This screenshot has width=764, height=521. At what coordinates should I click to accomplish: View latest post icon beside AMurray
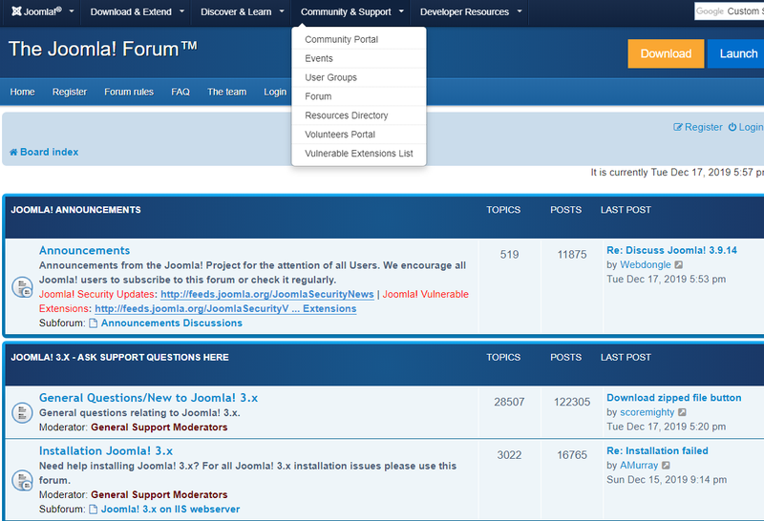point(666,466)
